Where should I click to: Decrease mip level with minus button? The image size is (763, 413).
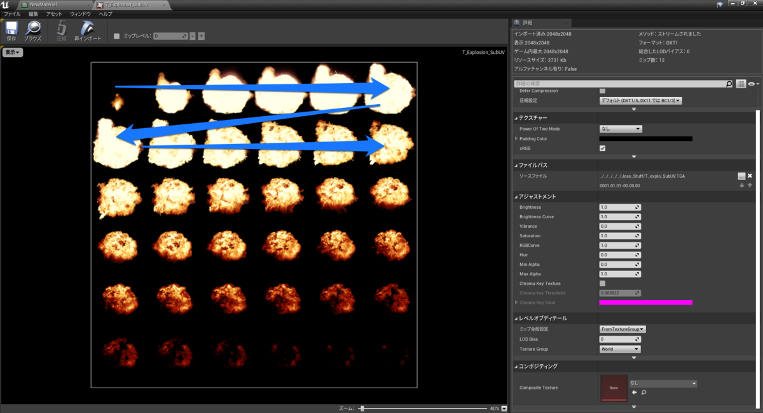tap(193, 36)
